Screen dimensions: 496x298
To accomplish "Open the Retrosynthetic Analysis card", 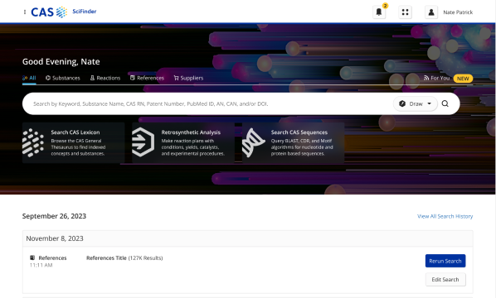I will coord(183,142).
